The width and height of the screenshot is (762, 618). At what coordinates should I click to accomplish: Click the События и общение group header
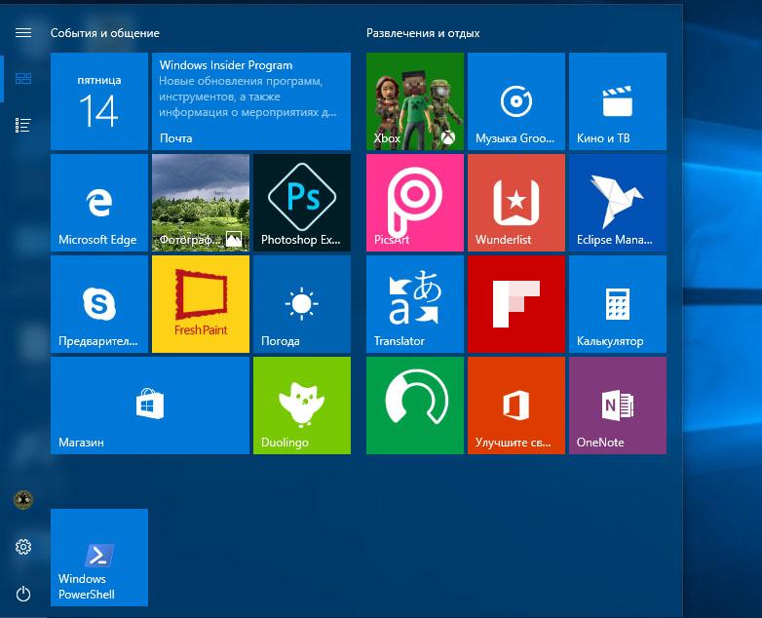coord(105,33)
